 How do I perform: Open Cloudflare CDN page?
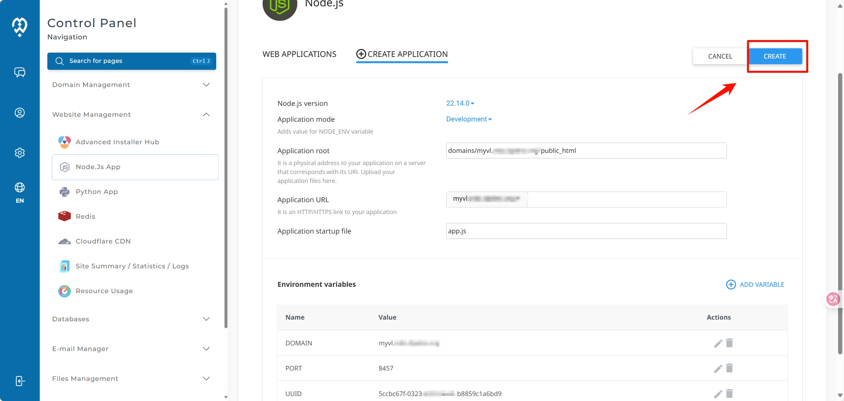coord(103,241)
